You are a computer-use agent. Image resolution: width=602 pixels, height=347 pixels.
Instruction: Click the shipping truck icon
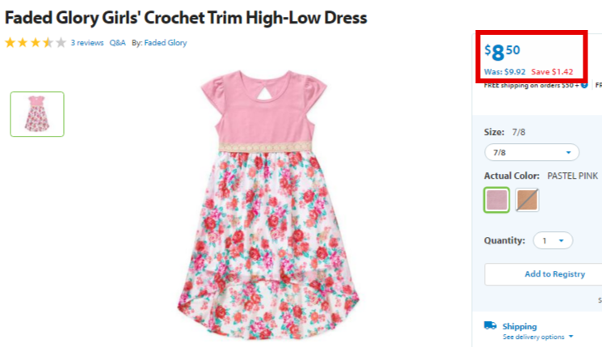pyautogui.click(x=490, y=326)
